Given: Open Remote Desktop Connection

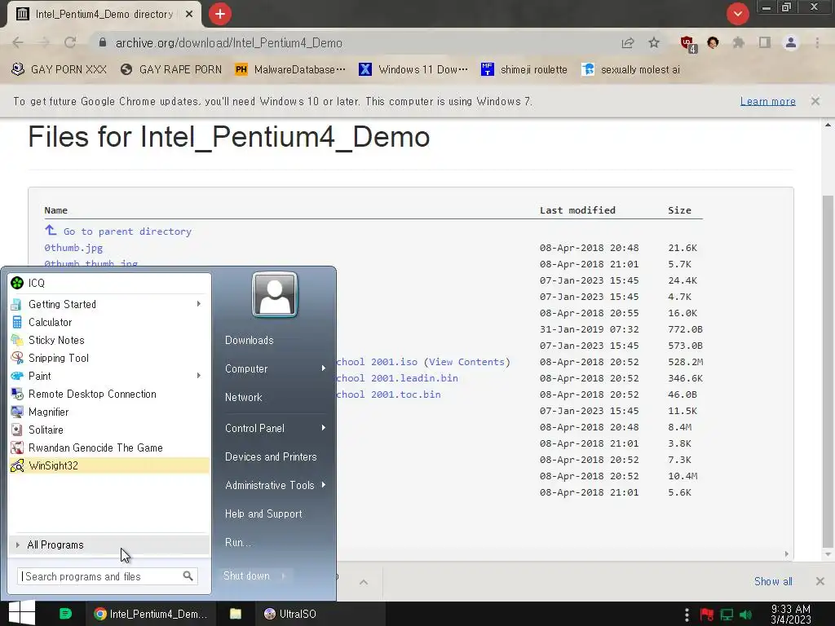Looking at the screenshot, I should (109, 394).
